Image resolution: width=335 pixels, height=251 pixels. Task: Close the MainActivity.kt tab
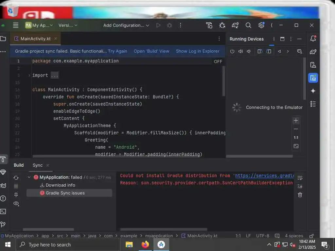(x=56, y=39)
